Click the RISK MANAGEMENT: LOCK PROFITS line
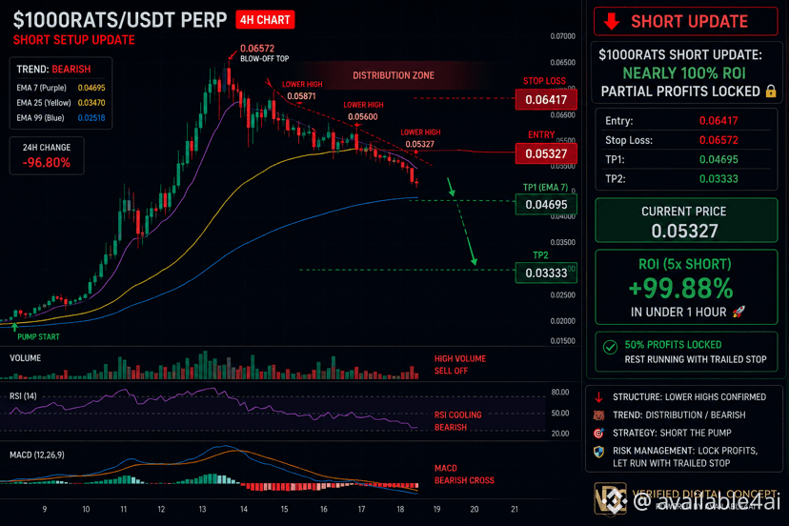 click(685, 451)
